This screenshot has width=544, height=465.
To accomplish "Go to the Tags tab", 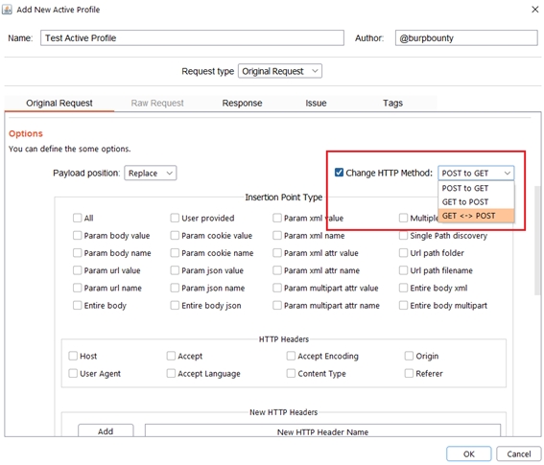I will click(392, 103).
